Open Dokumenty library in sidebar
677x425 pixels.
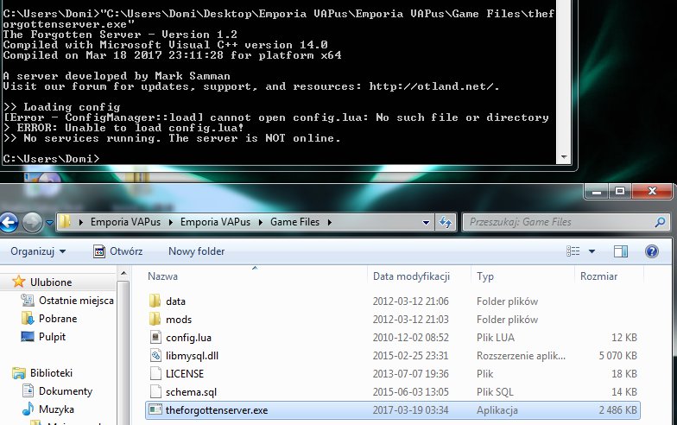tap(66, 390)
